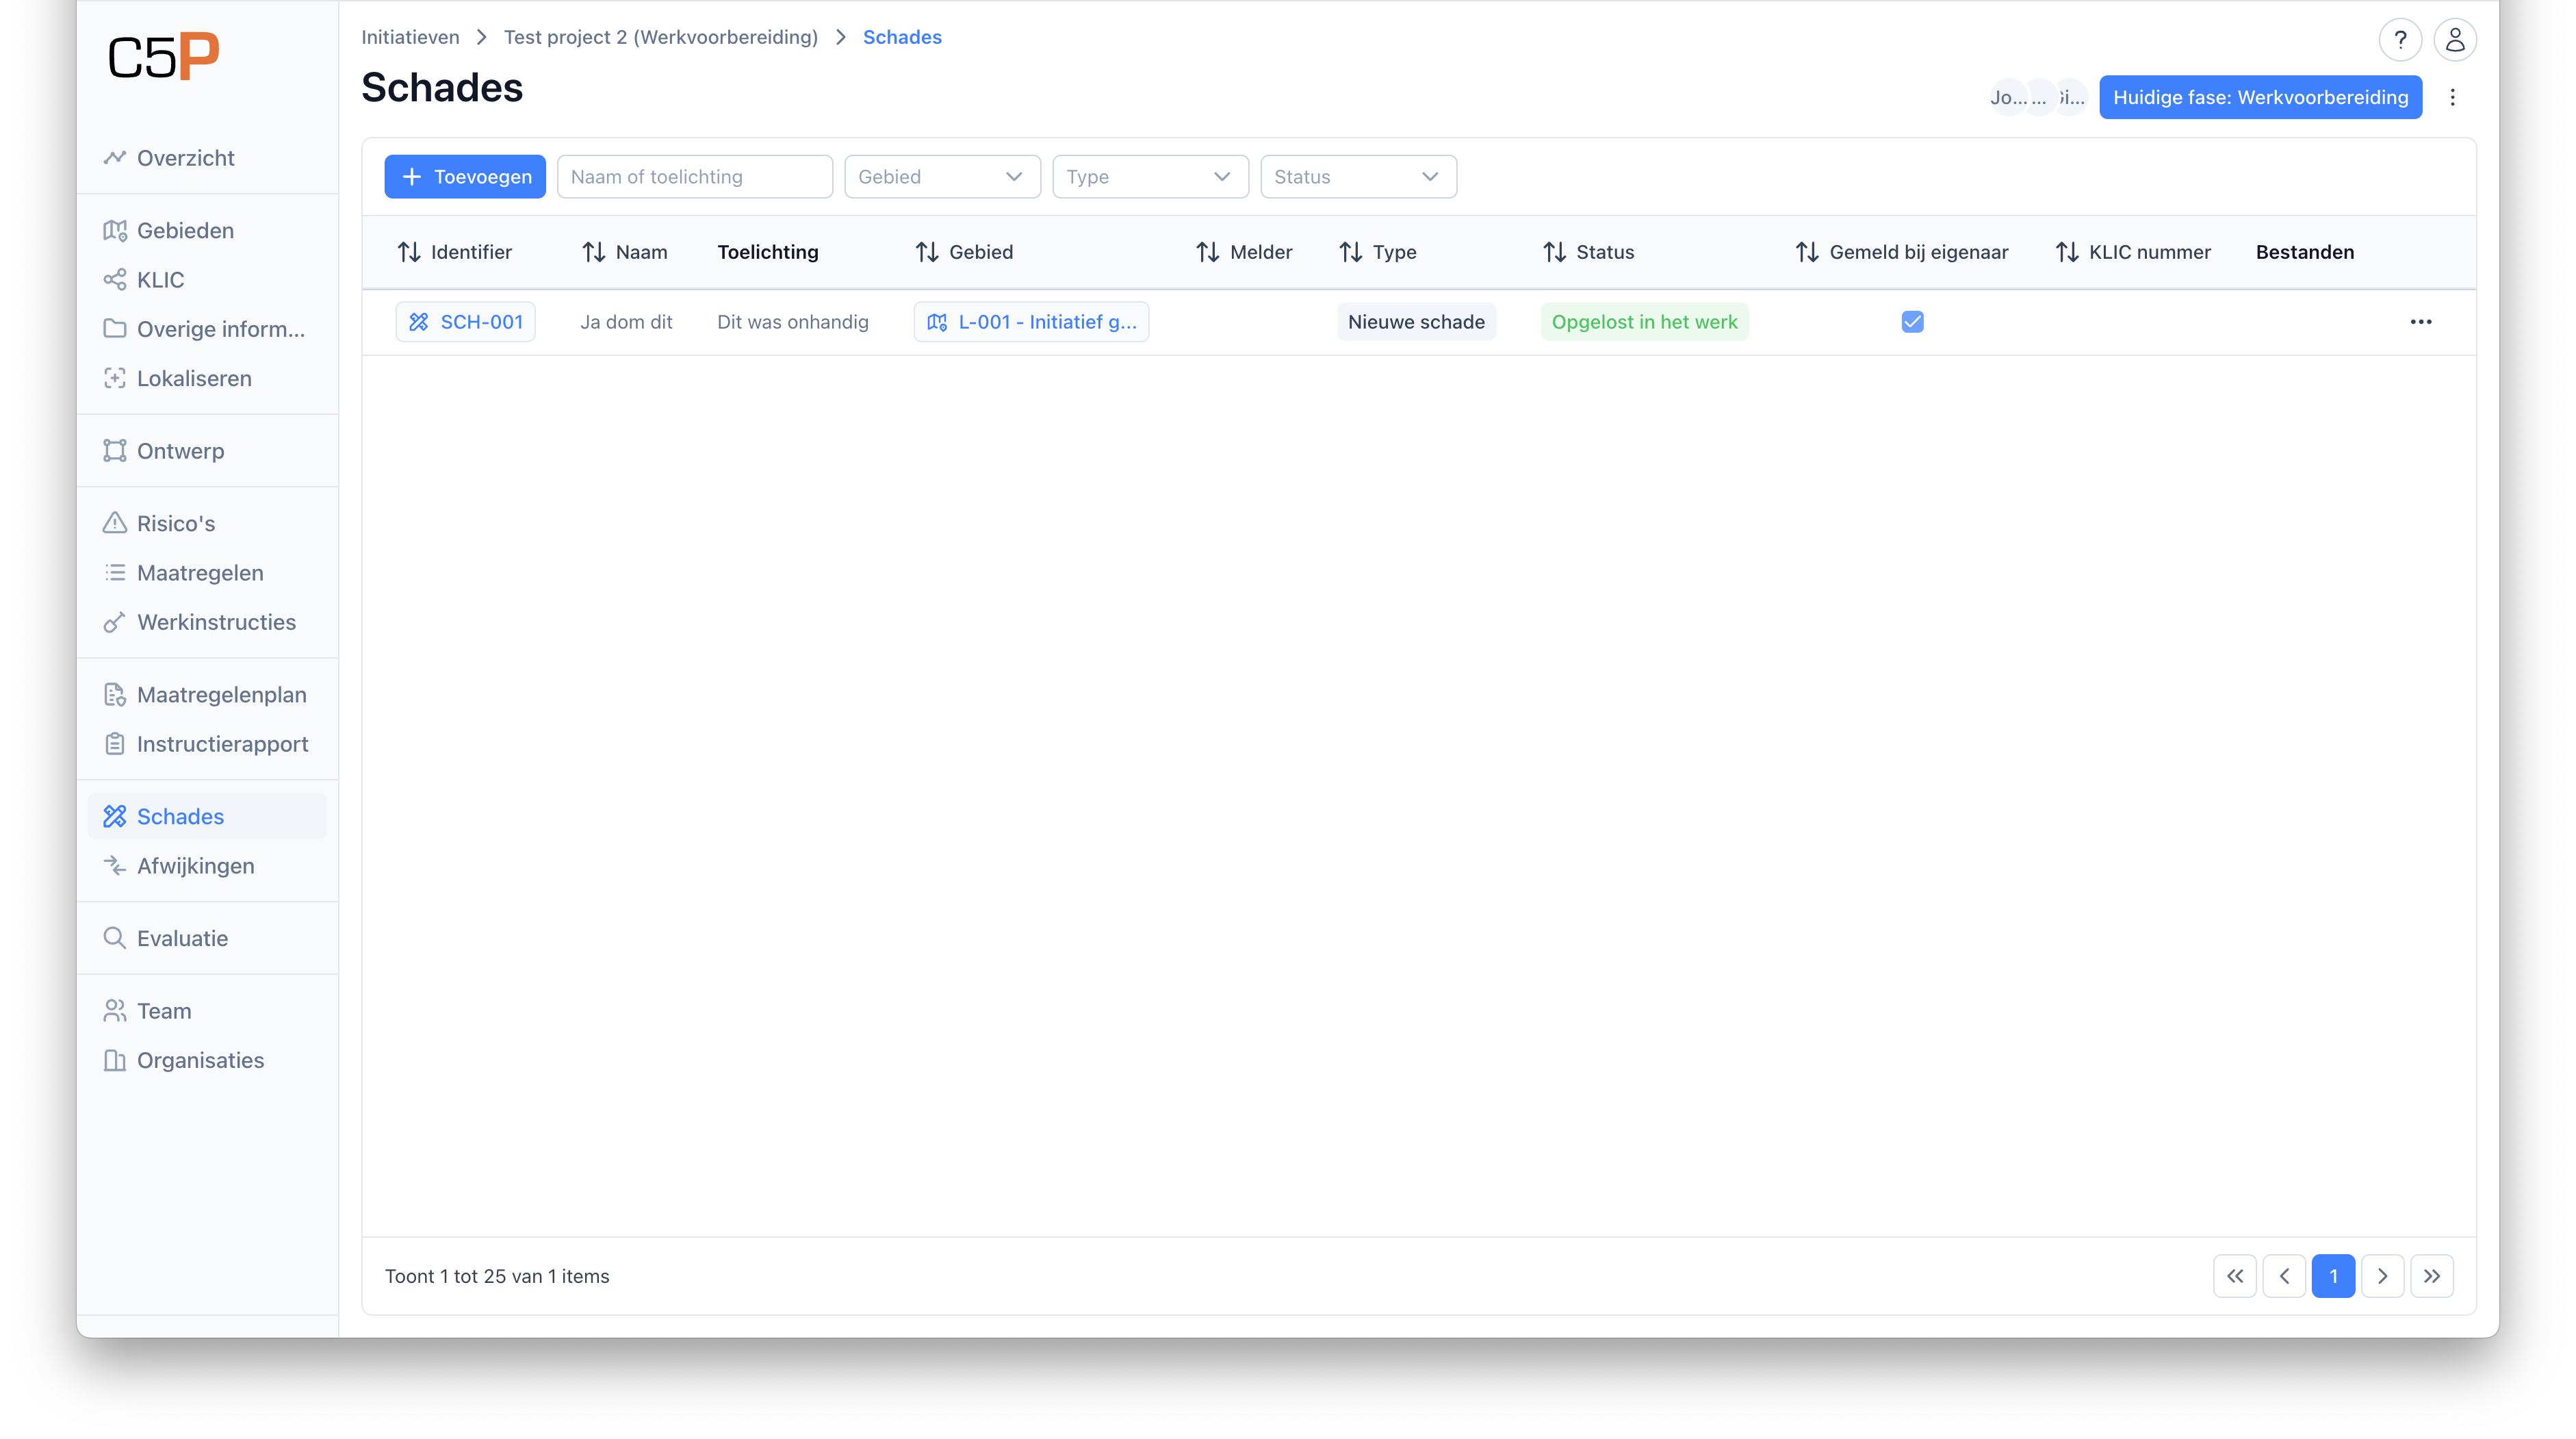The width and height of the screenshot is (2576, 1439).
Task: Open the user profile icon
Action: [2454, 40]
